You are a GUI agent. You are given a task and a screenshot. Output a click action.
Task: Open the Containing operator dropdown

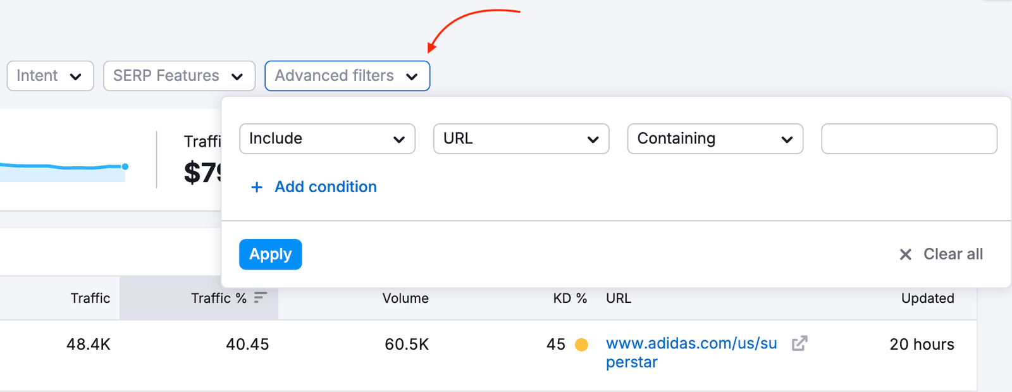[x=715, y=138]
